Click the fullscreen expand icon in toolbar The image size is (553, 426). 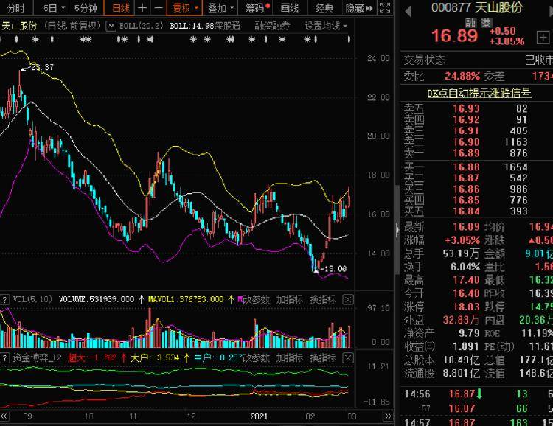point(385,8)
